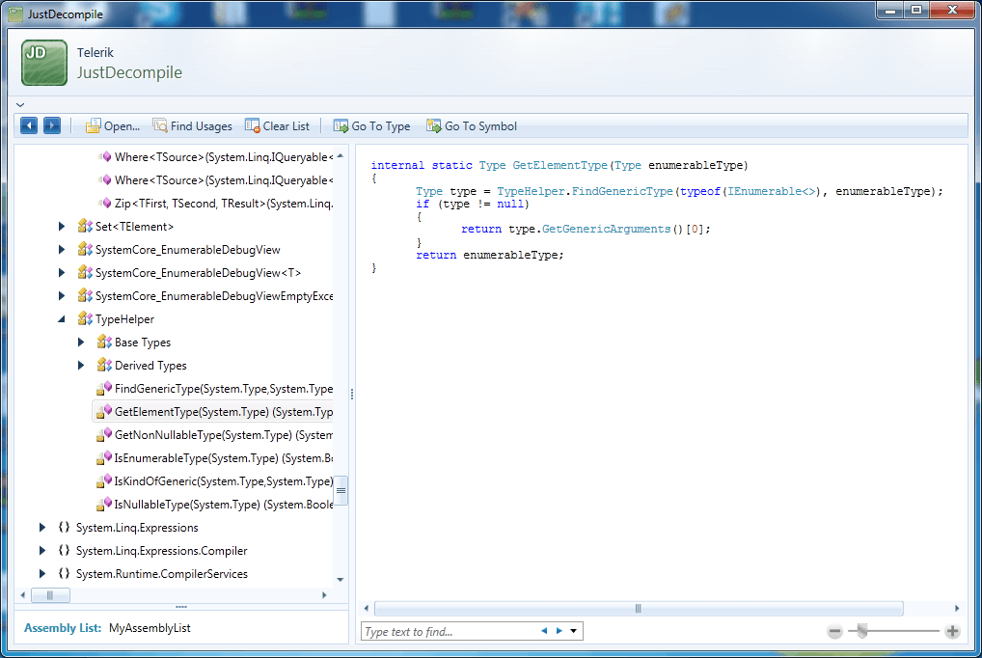Select the second Where<TSource> method row

215,179
